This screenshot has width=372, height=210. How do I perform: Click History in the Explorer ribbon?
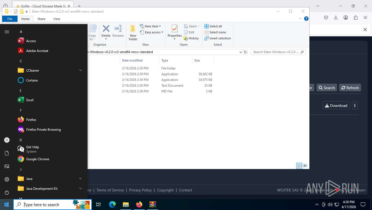click(191, 38)
